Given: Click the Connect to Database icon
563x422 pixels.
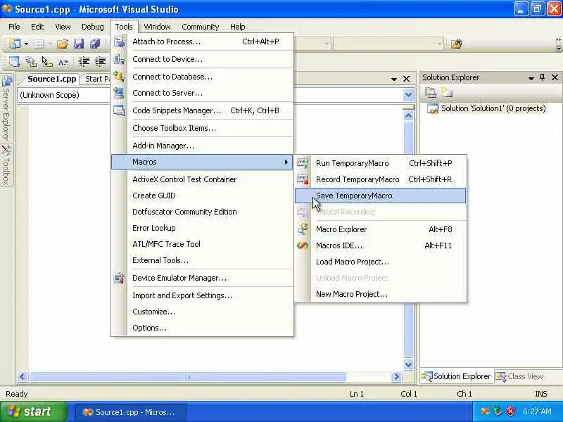Looking at the screenshot, I should coord(119,77).
